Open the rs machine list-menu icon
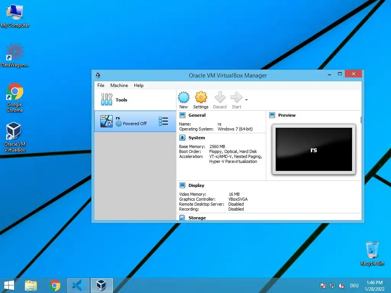The width and height of the screenshot is (391, 293). [163, 121]
